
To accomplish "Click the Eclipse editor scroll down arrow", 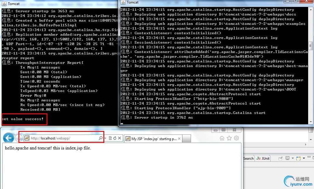I will point(311,139).
